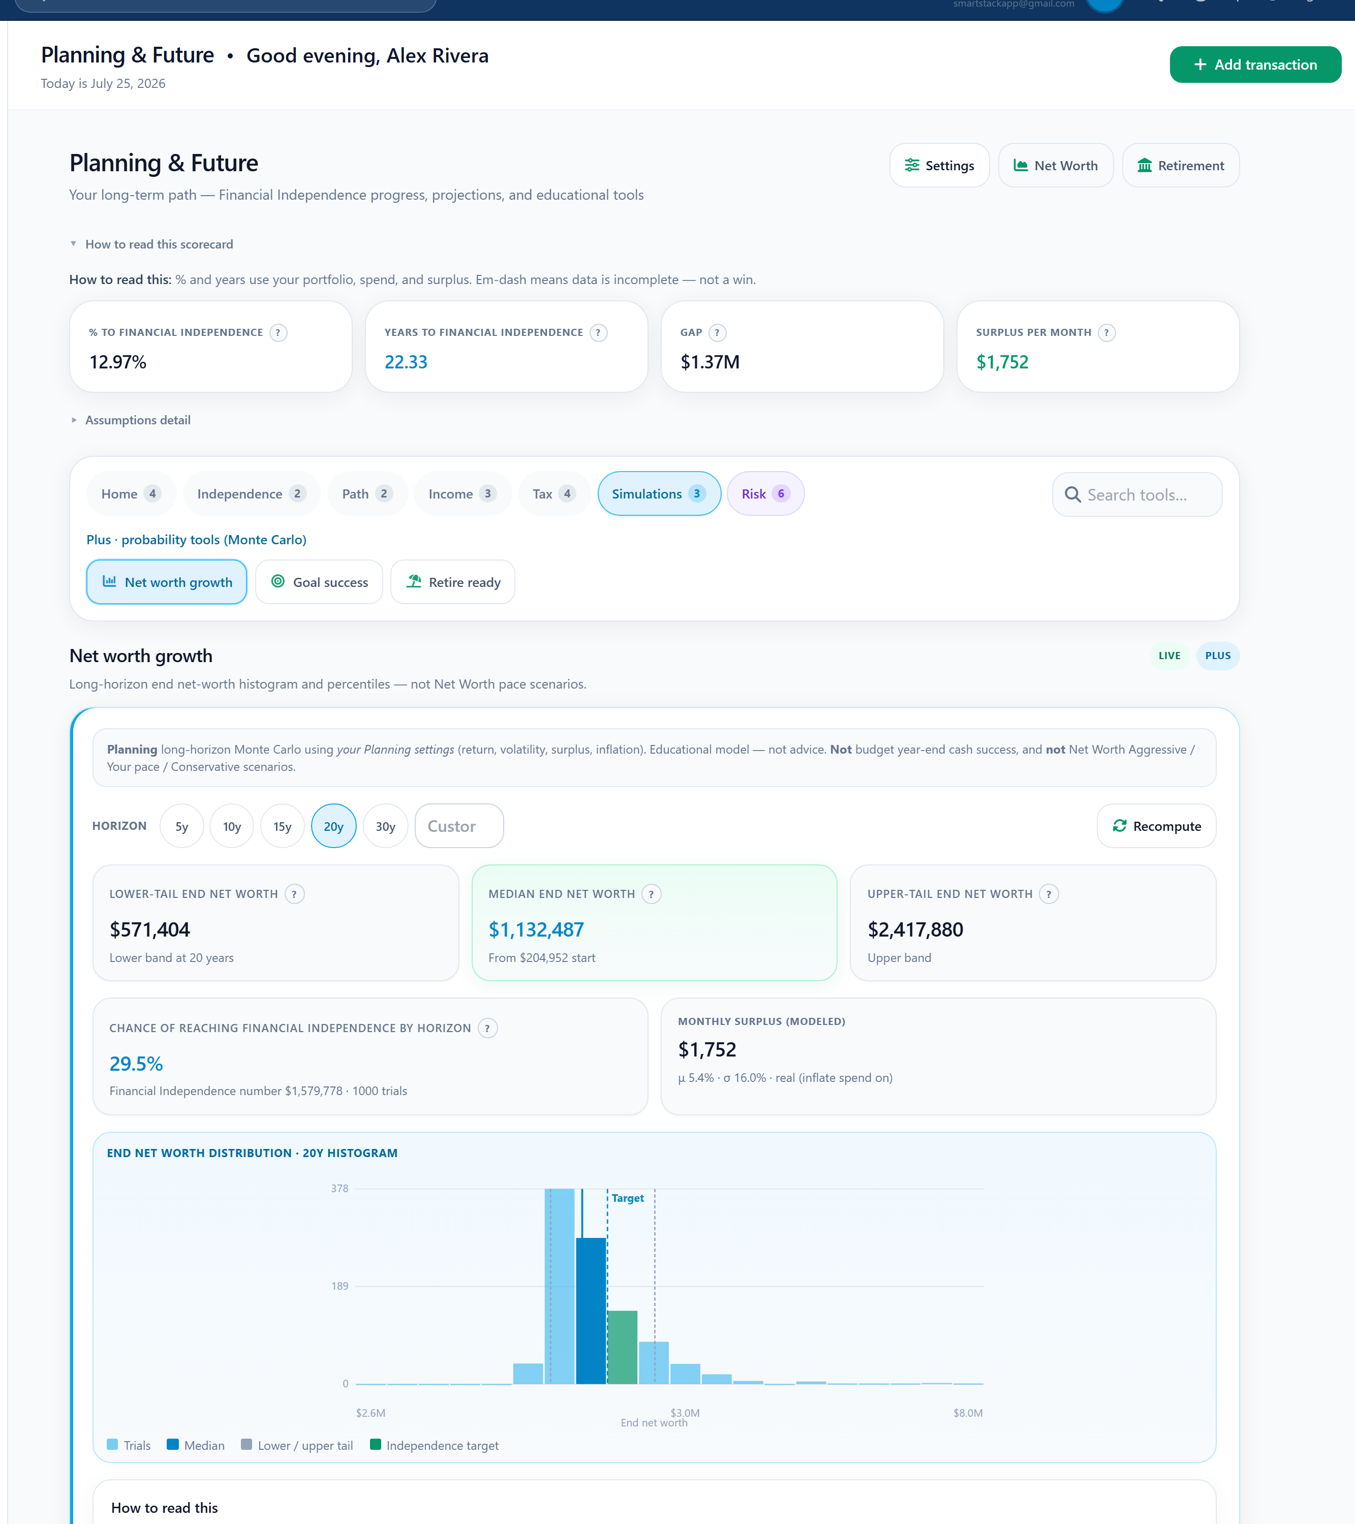Screen dimensions: 1355x1524
Task: Click Recompute simulation
Action: (x=1156, y=826)
